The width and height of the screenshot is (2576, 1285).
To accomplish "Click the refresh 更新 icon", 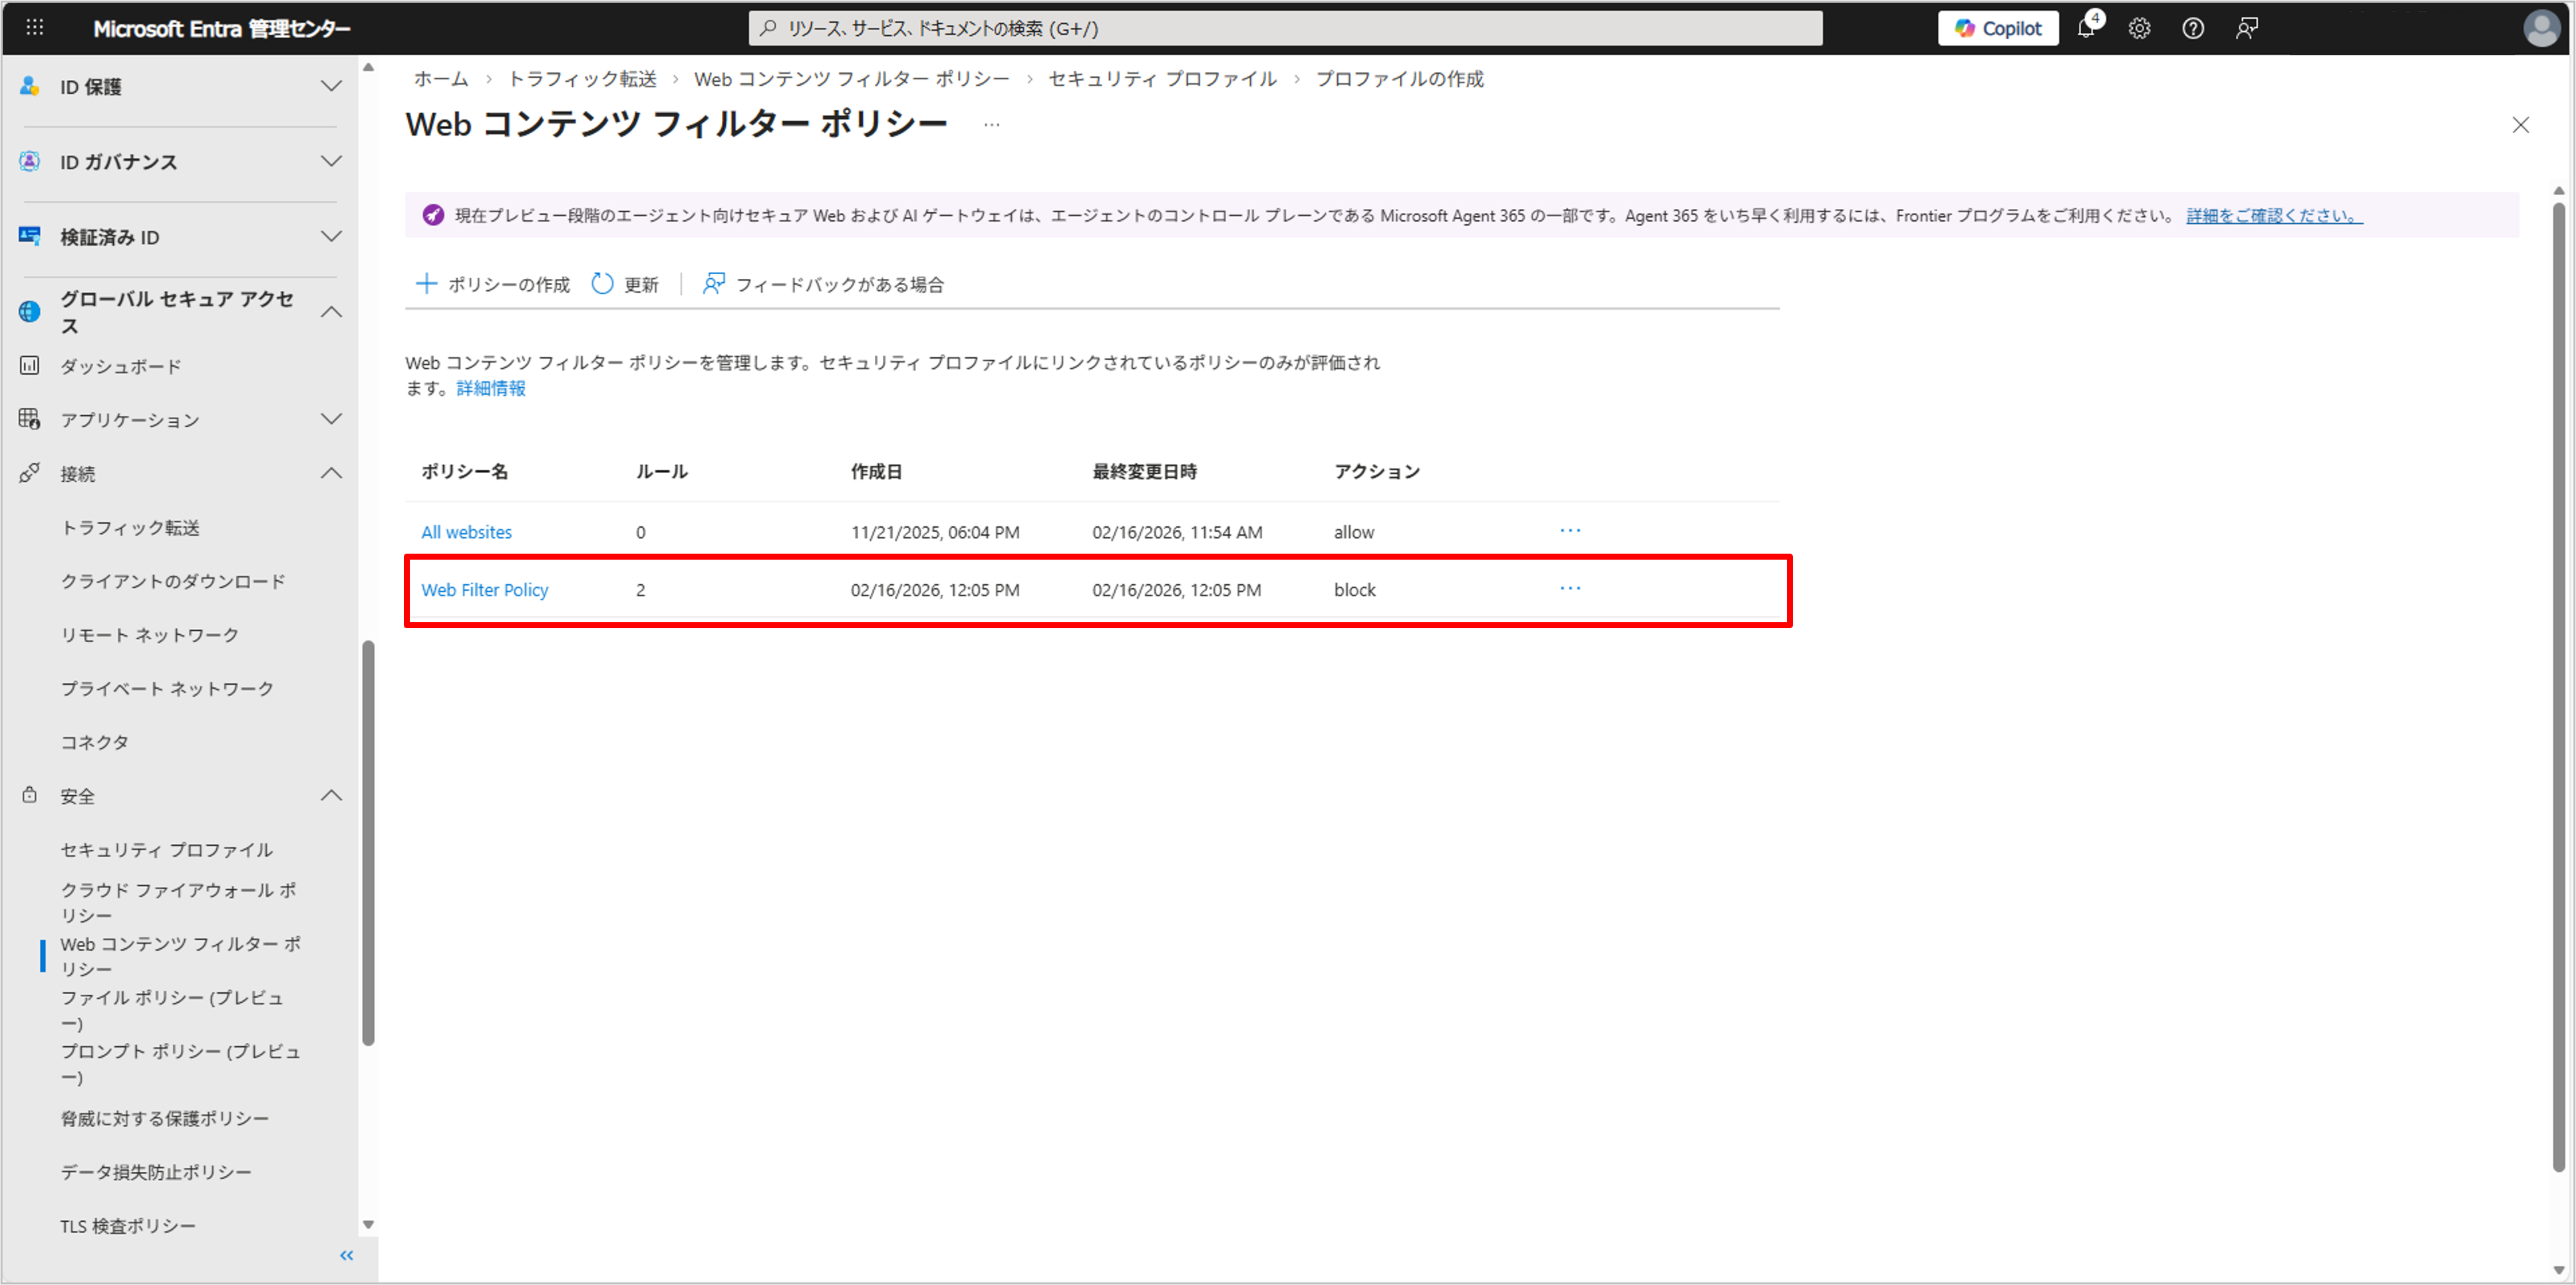I will click(602, 284).
